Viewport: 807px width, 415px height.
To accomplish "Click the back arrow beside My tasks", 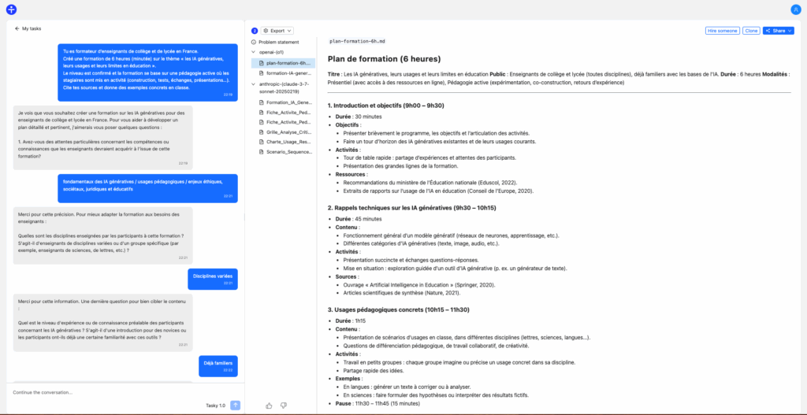I will click(17, 28).
